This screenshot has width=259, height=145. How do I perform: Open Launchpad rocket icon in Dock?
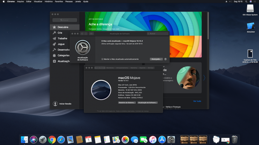tap(43, 140)
